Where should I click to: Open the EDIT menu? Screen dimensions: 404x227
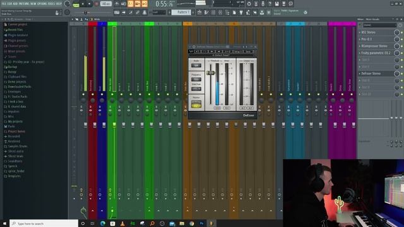[10, 4]
